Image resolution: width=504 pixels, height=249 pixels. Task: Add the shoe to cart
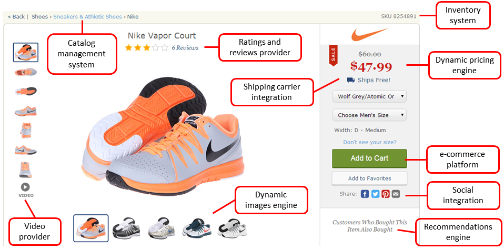point(369,158)
